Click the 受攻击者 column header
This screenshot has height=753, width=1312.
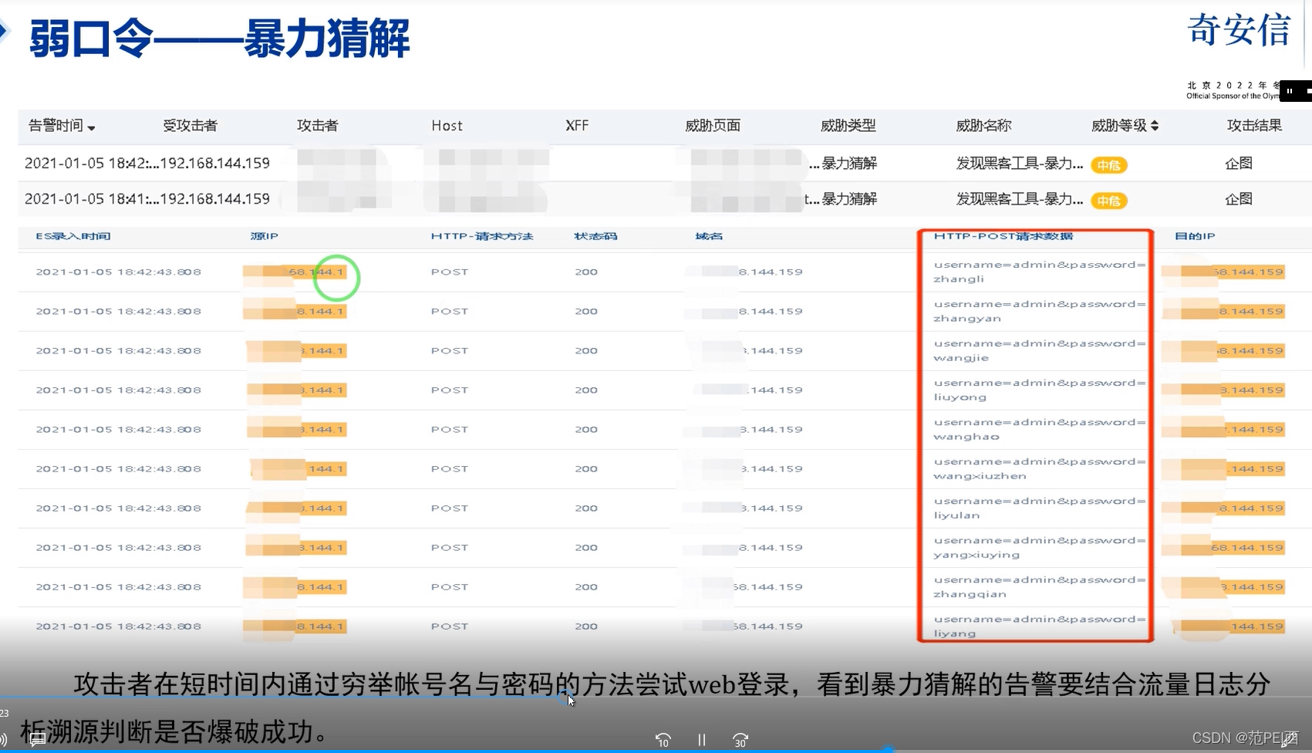point(190,126)
